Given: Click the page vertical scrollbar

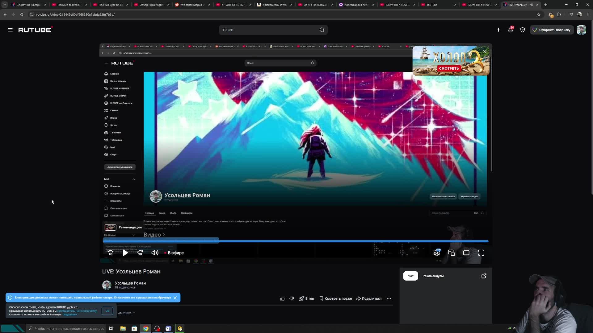Looking at the screenshot, I should (592, 108).
